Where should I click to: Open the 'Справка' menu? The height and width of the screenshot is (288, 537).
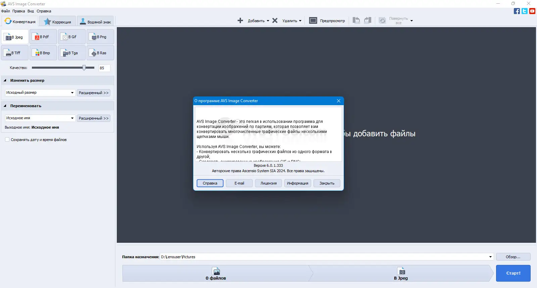click(44, 11)
